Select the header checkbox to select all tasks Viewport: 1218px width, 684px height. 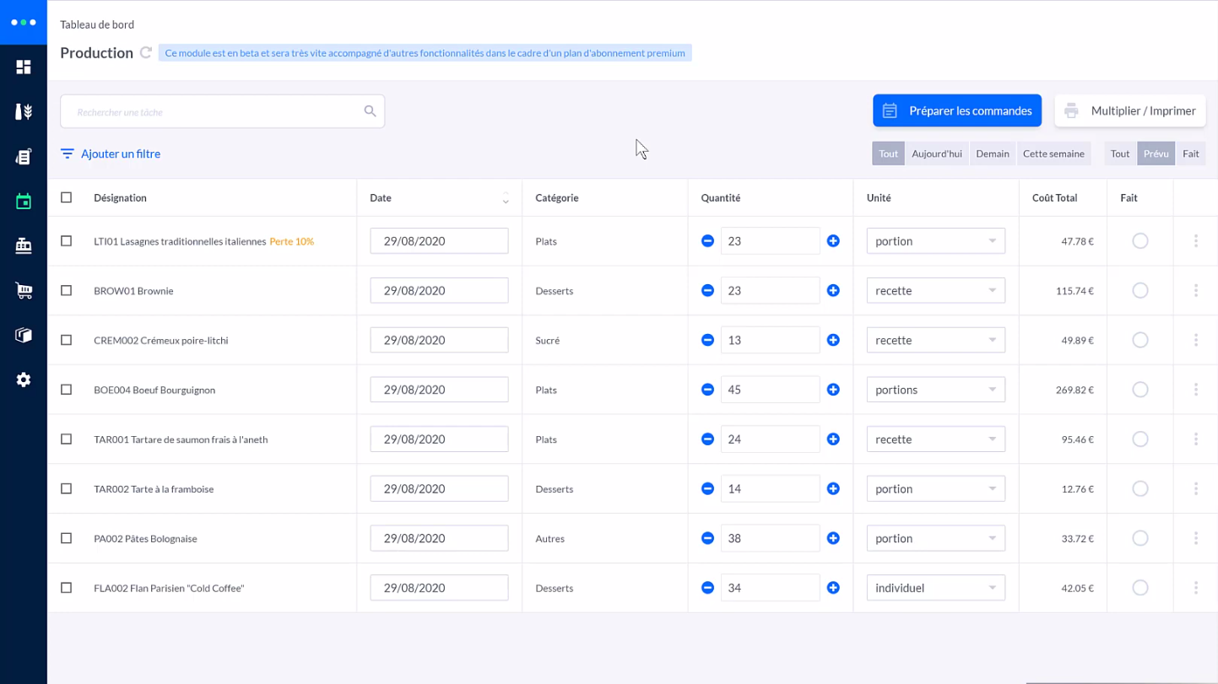[67, 197]
